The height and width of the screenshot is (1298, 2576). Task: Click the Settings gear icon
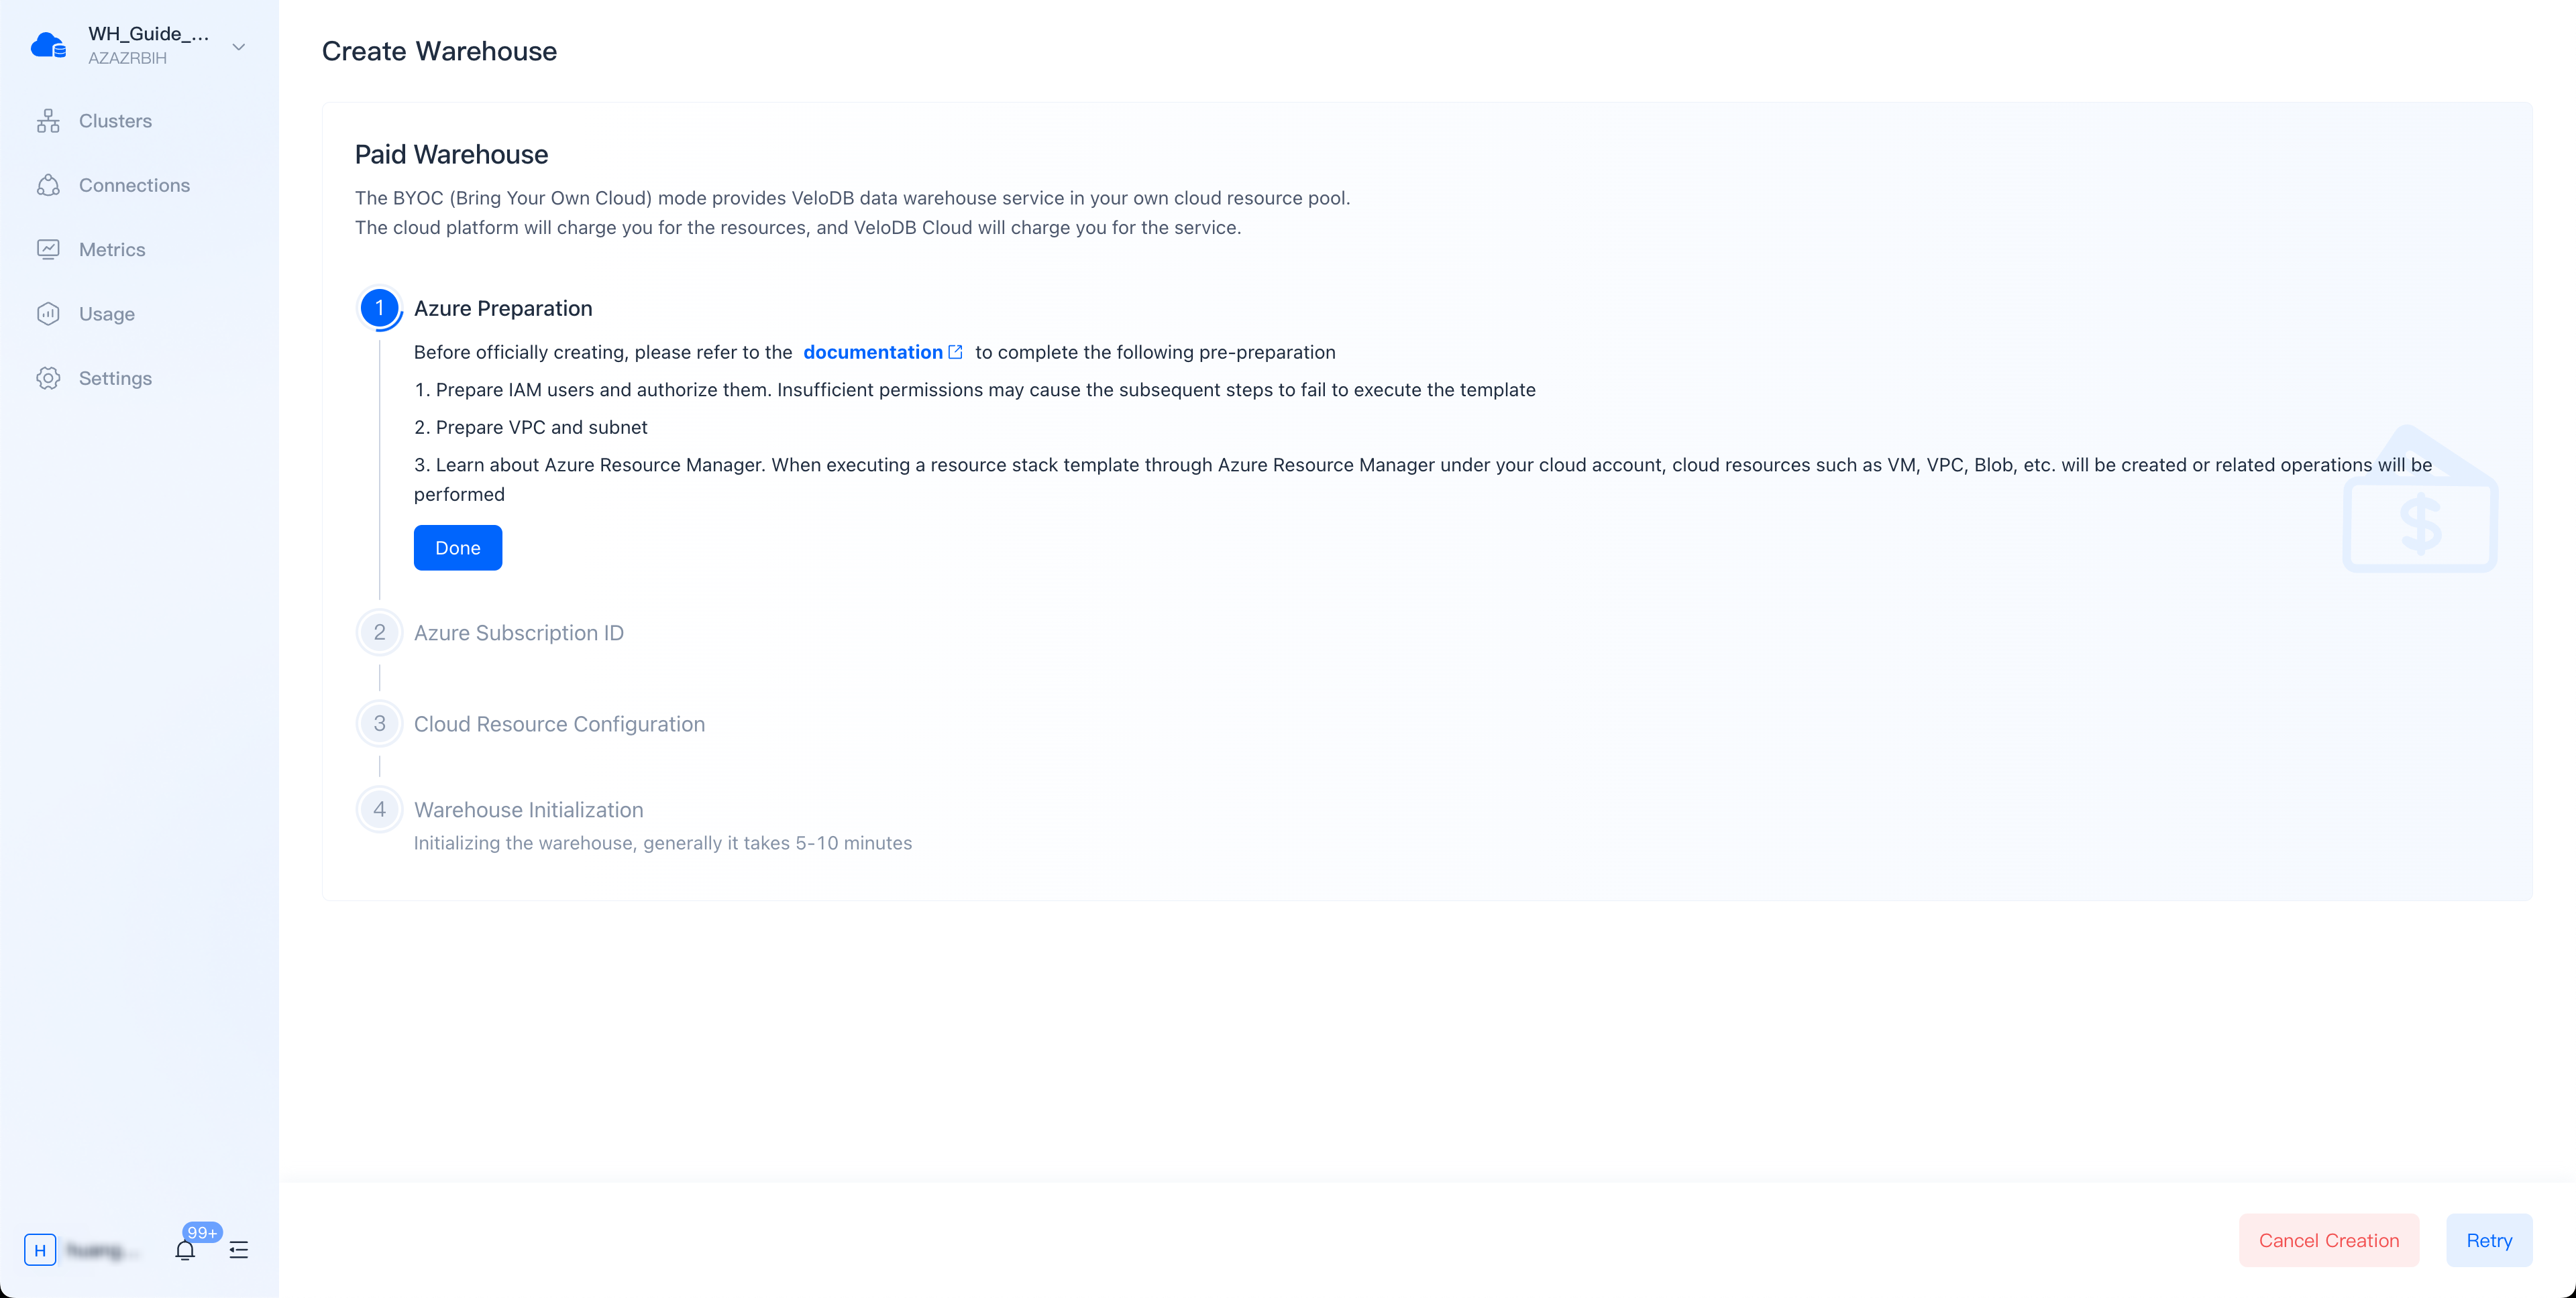coord(48,379)
